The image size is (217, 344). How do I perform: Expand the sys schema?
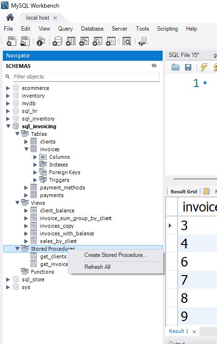point(8,287)
